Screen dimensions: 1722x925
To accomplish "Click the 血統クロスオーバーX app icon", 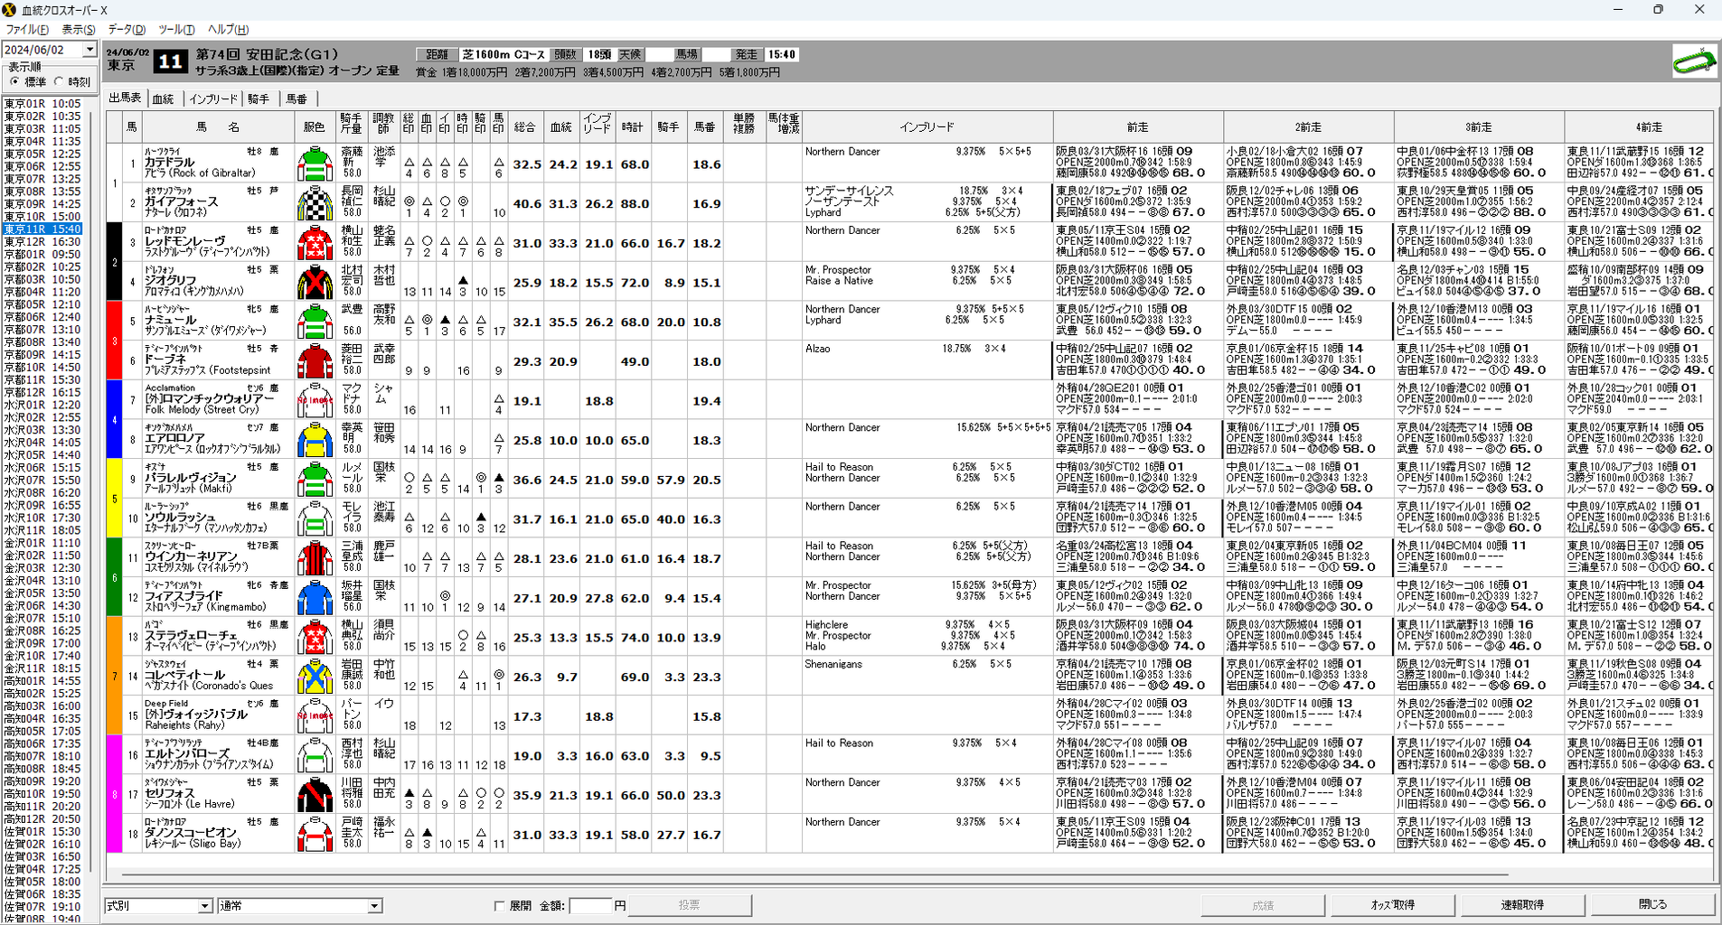I will coord(9,10).
